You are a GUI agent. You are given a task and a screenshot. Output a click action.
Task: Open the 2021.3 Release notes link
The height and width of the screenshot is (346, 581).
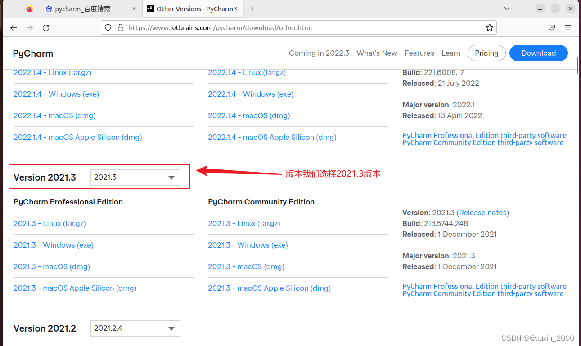click(483, 213)
